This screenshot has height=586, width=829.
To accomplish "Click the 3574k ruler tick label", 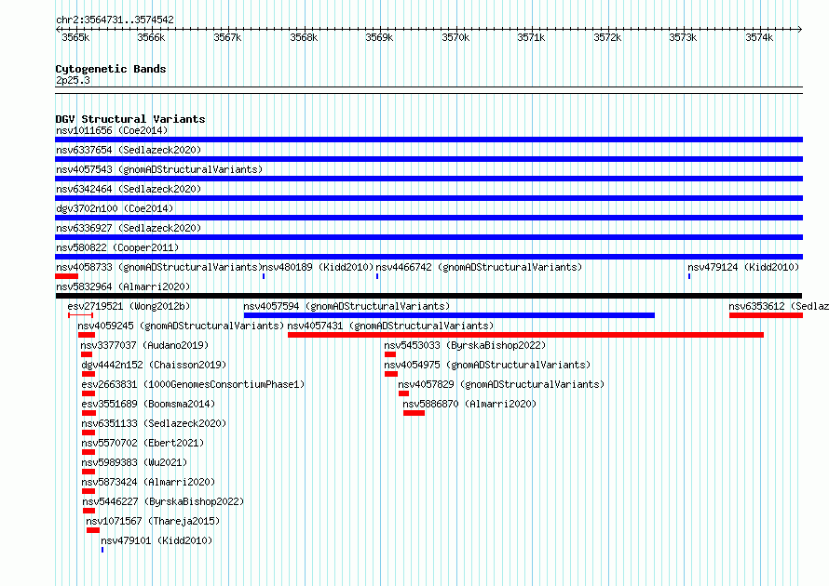I will point(759,37).
